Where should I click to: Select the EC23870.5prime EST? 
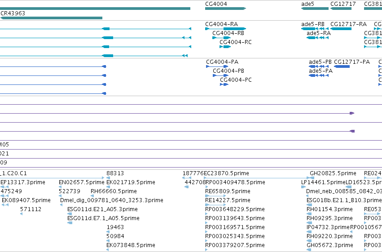tap(257, 178)
